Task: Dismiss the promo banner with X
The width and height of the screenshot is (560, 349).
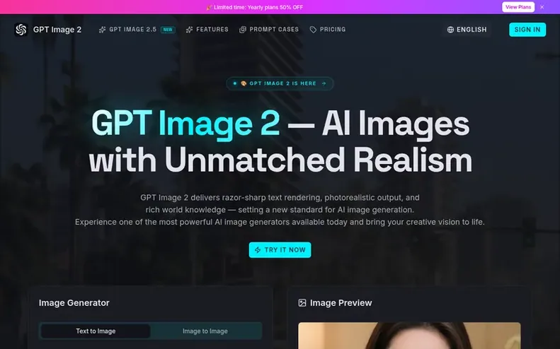Action: (542, 7)
